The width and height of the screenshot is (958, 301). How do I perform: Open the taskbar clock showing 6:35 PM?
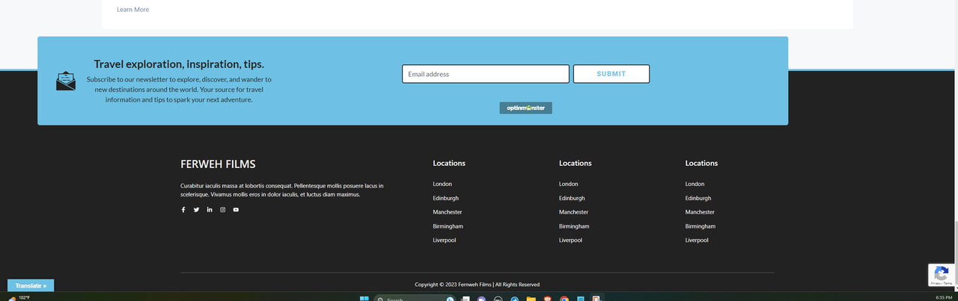pyautogui.click(x=945, y=298)
